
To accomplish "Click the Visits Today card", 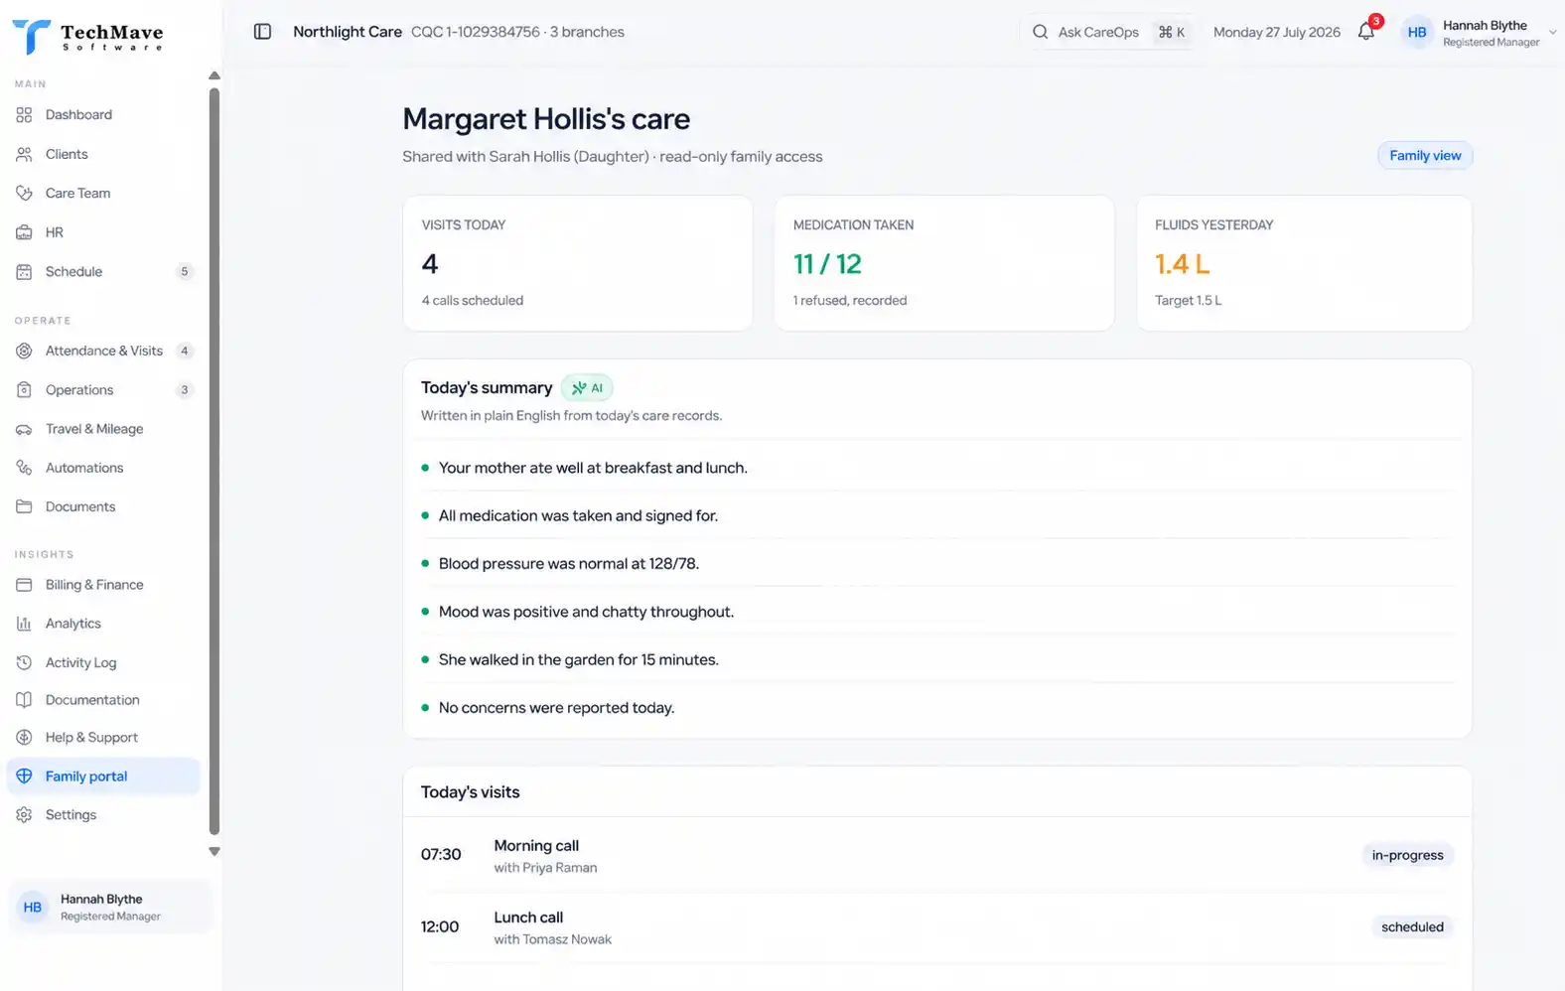I will click(x=578, y=263).
